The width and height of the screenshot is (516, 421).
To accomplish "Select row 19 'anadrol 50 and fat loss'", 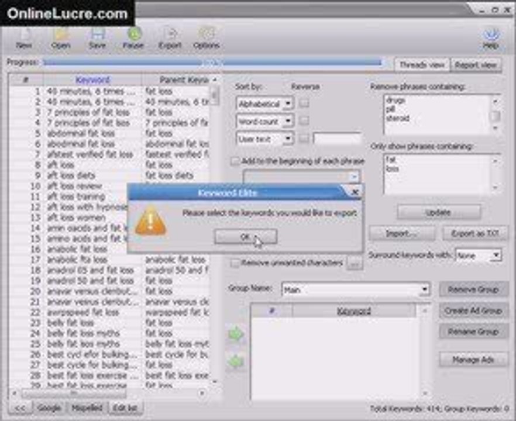I will [109, 281].
